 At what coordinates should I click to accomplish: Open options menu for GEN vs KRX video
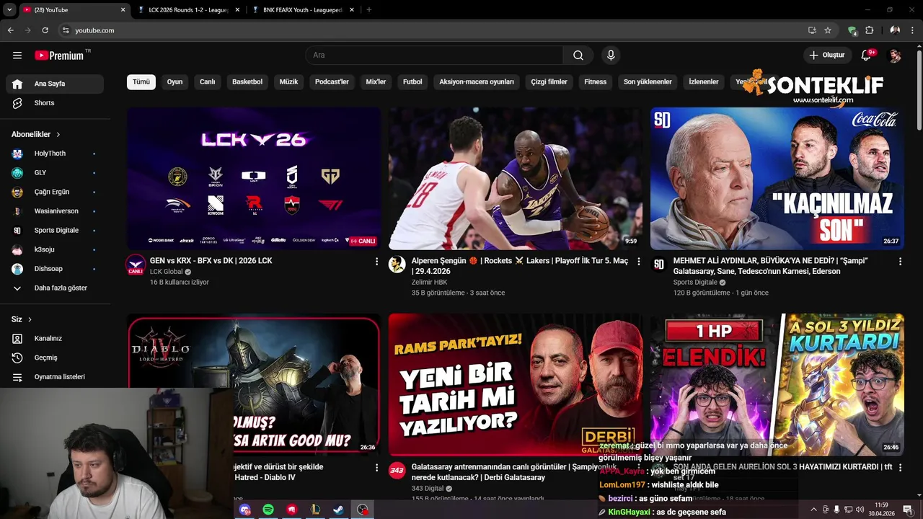[x=376, y=262]
